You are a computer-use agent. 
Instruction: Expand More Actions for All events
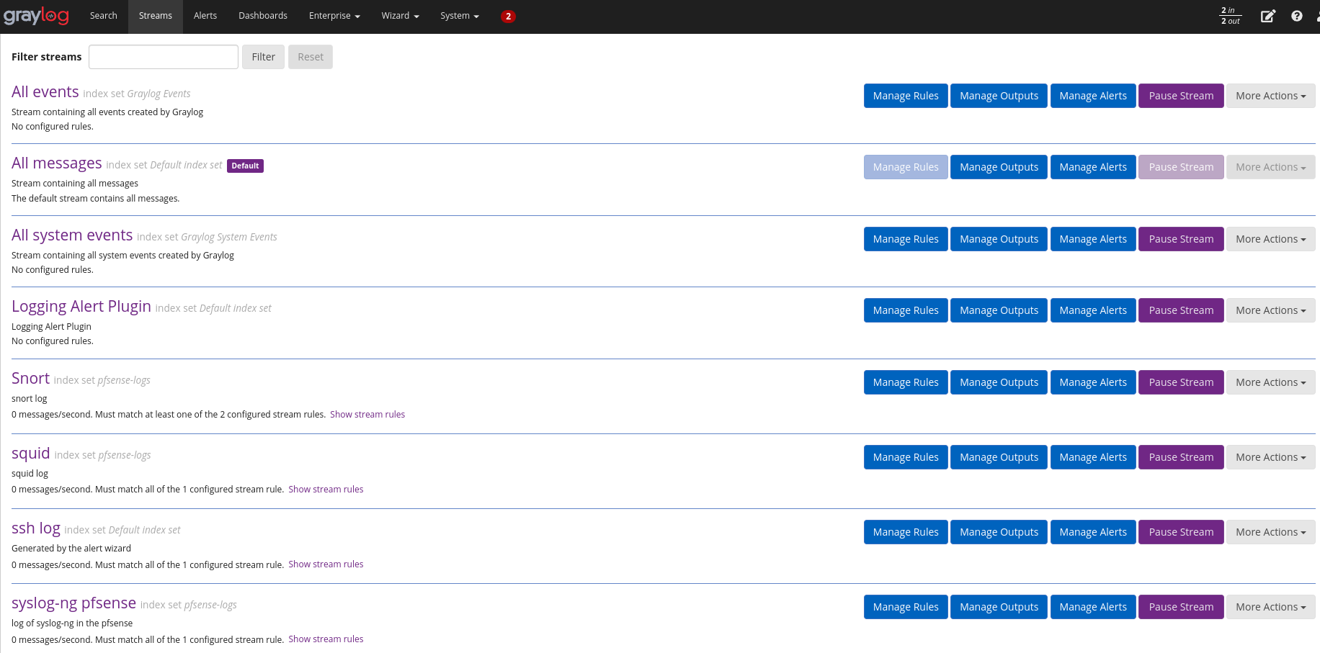tap(1270, 96)
